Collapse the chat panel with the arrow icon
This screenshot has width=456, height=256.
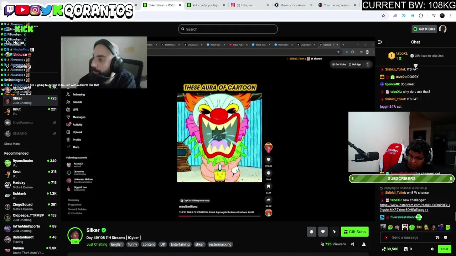pyautogui.click(x=380, y=42)
